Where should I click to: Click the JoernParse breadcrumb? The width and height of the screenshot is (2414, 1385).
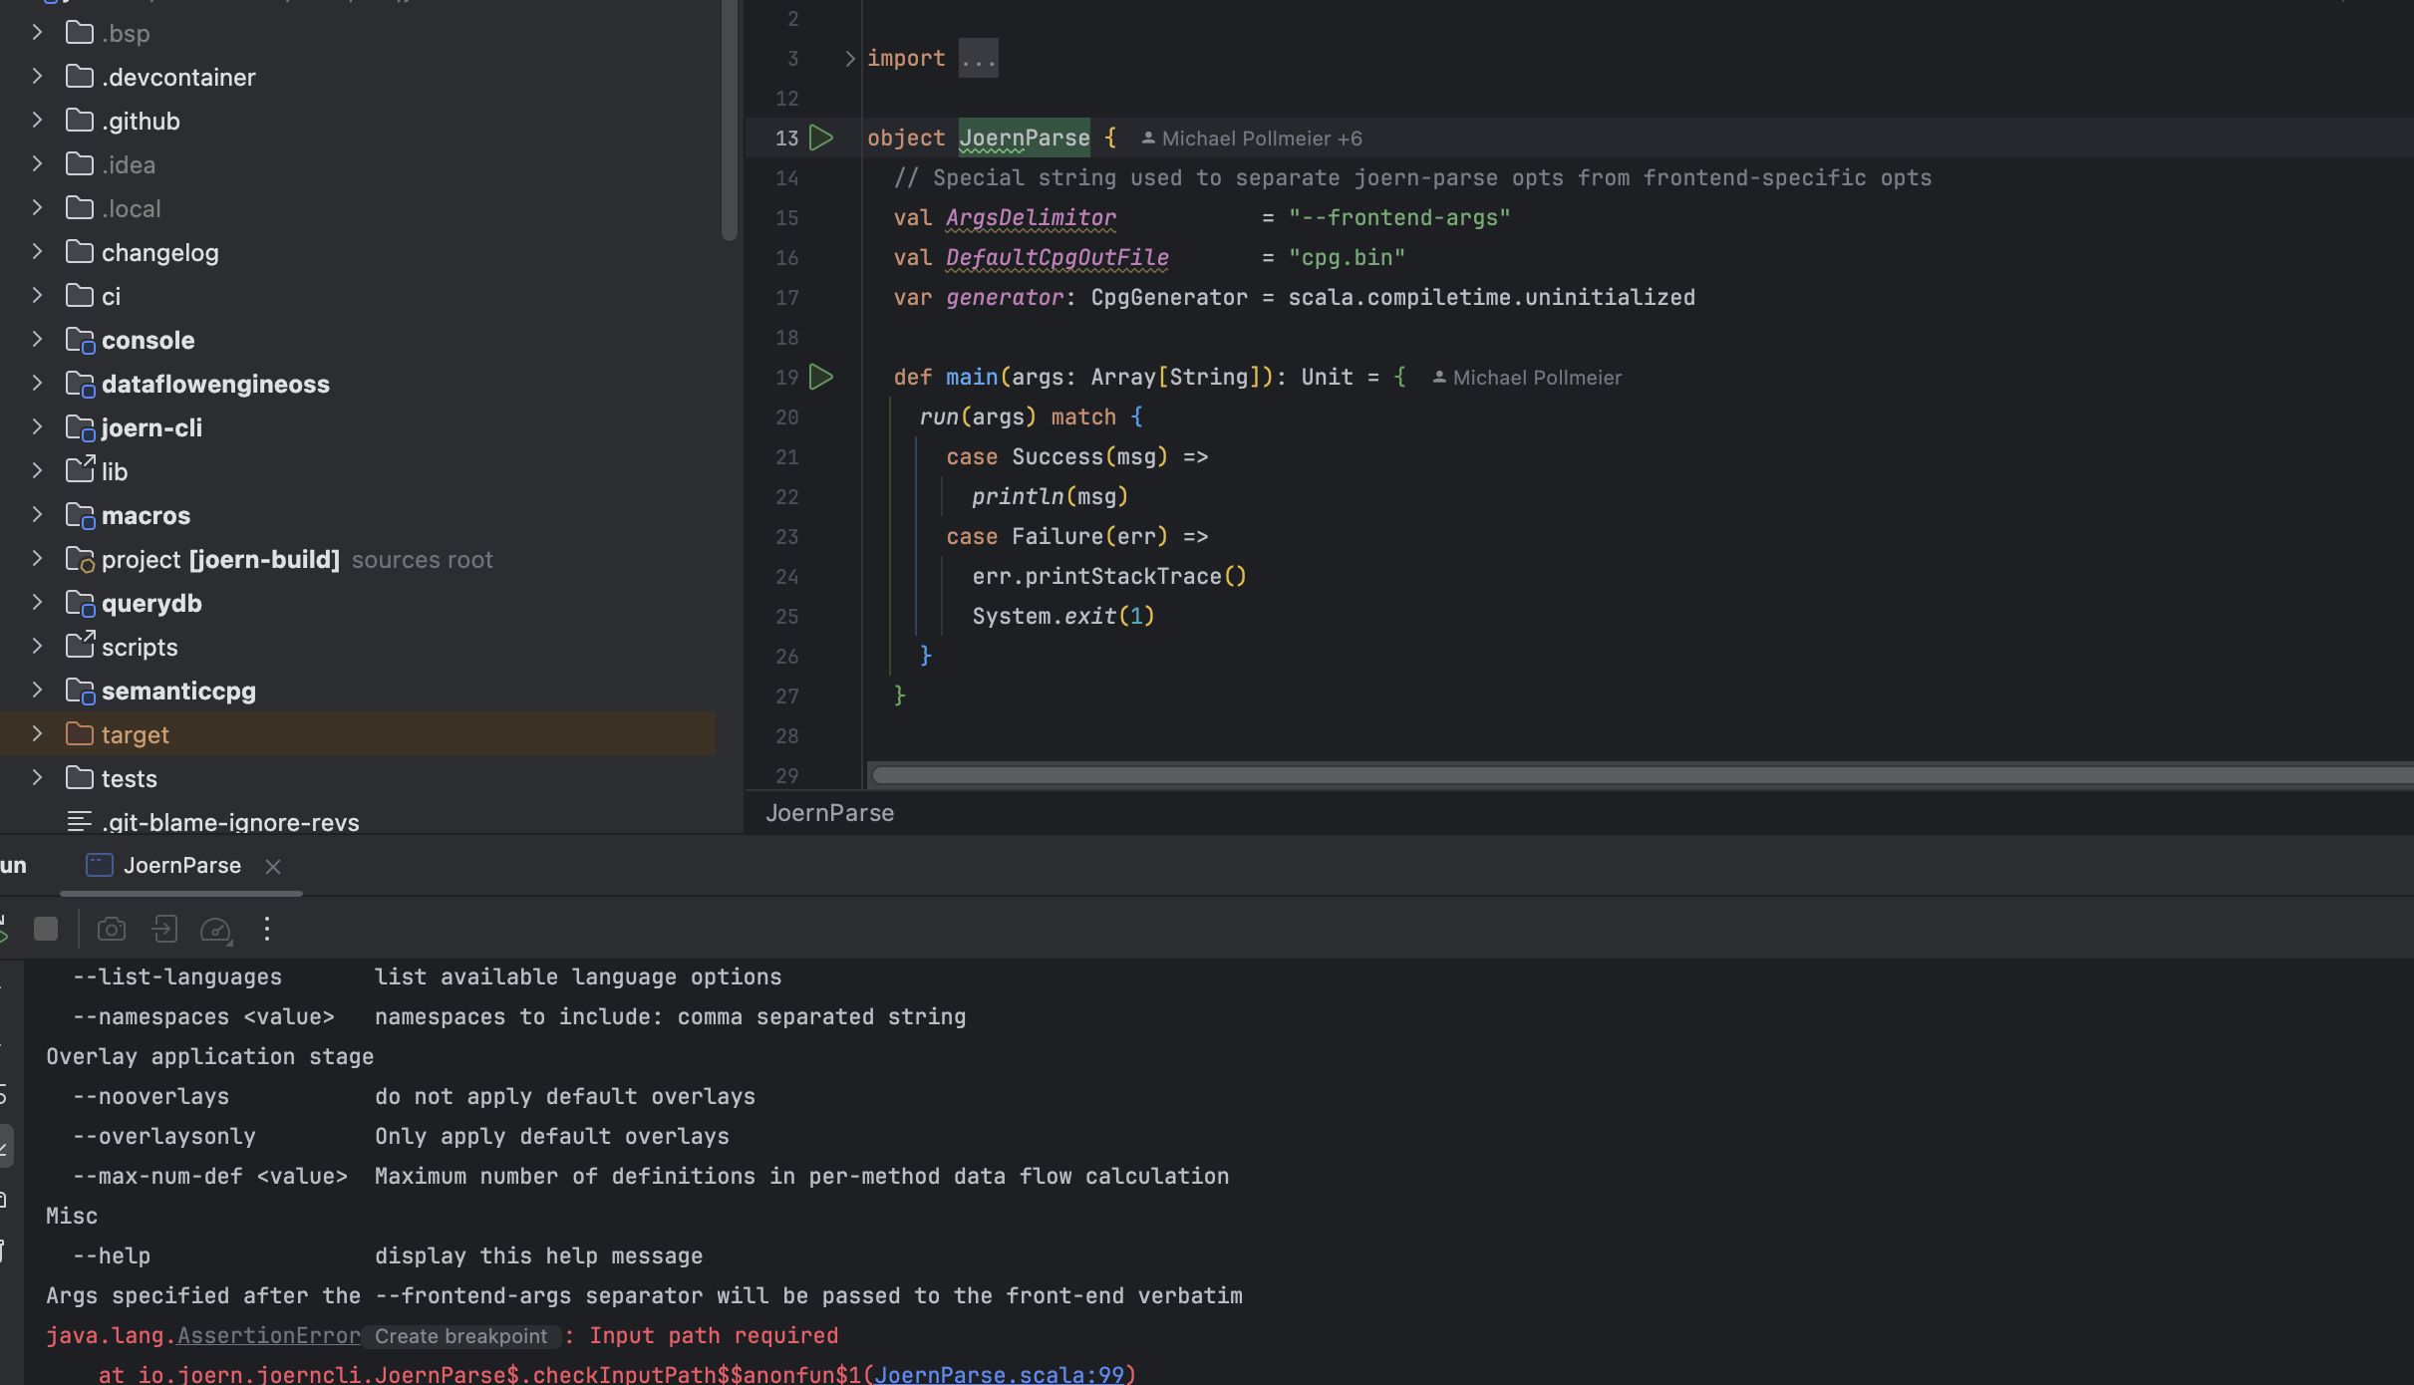(x=829, y=813)
